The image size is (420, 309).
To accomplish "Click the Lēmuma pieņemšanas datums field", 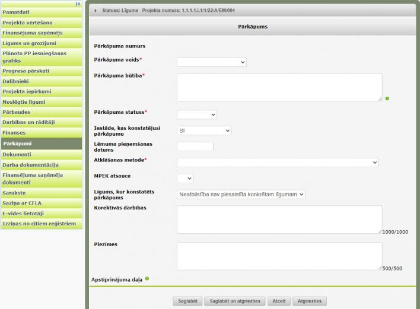I will [195, 146].
